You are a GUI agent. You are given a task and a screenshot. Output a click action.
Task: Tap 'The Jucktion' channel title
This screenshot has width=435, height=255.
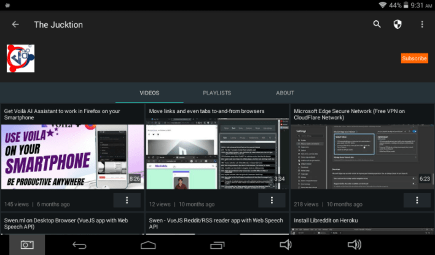58,25
